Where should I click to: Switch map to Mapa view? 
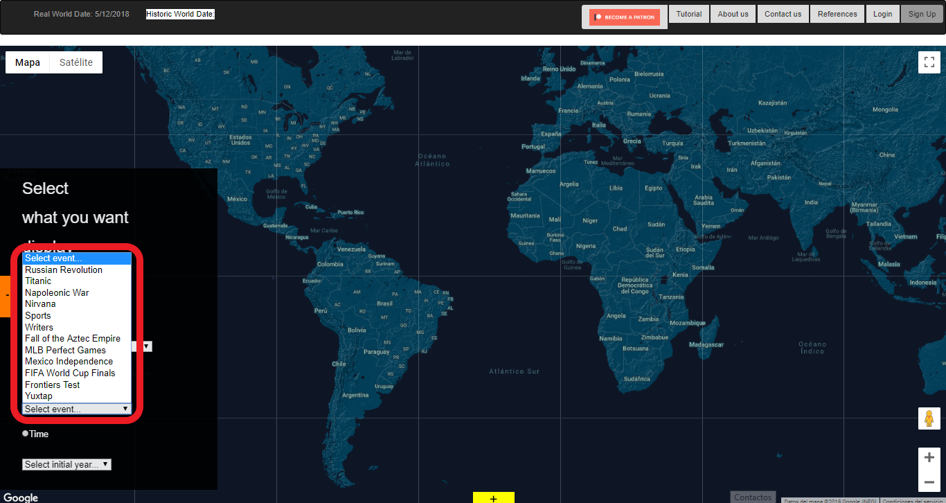28,62
